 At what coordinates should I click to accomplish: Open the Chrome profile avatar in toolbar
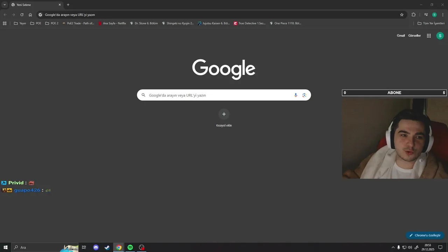tap(434, 15)
